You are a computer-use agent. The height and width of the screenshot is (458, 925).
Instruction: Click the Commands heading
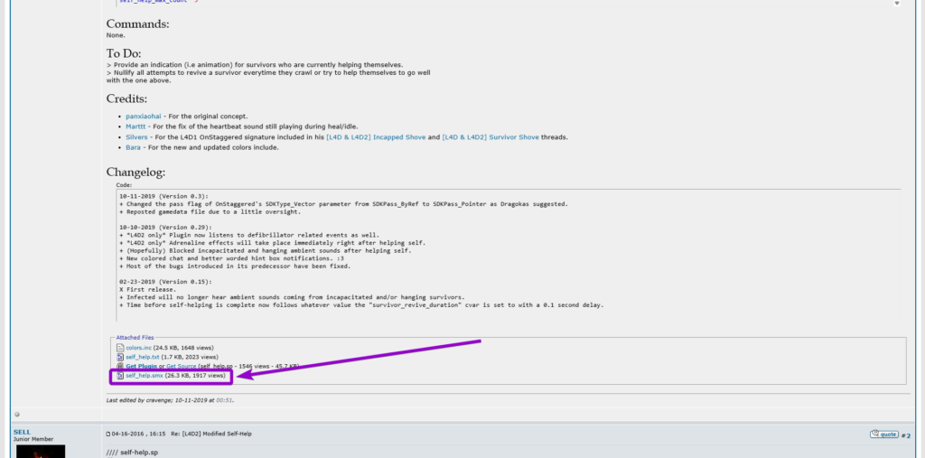click(137, 24)
